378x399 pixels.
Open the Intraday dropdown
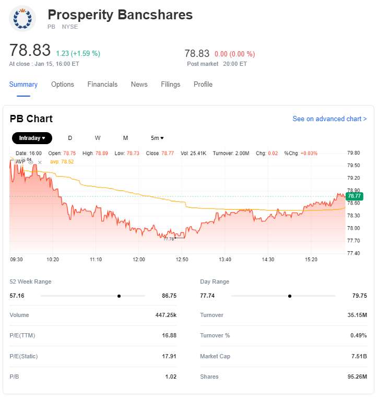(32, 138)
